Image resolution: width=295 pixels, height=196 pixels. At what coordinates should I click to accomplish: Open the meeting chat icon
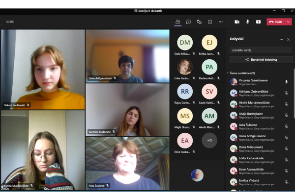[x=188, y=22]
